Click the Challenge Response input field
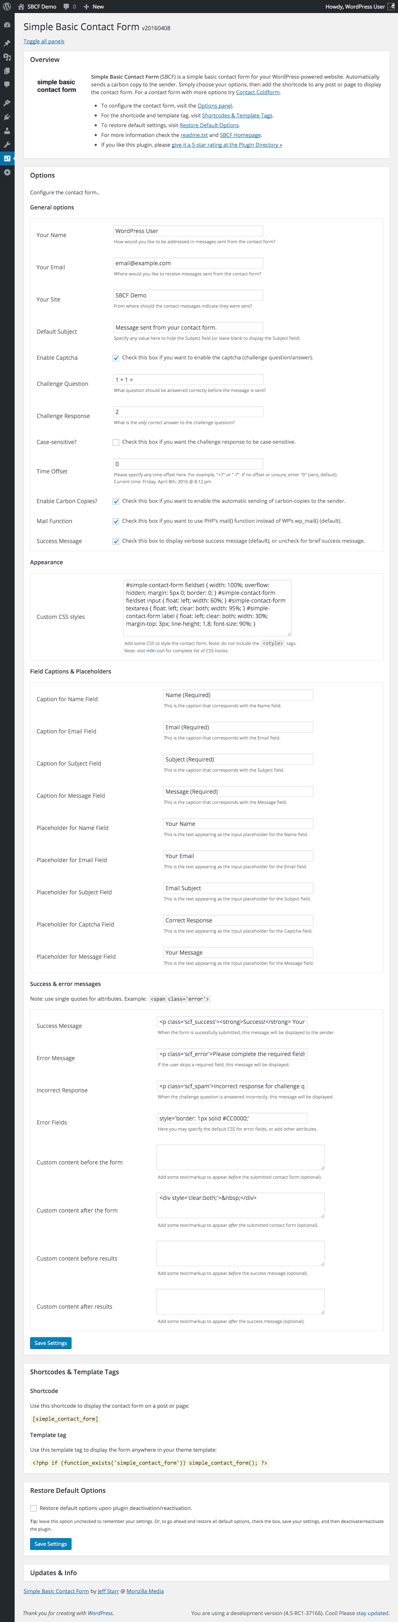The height and width of the screenshot is (1622, 398). (188, 412)
